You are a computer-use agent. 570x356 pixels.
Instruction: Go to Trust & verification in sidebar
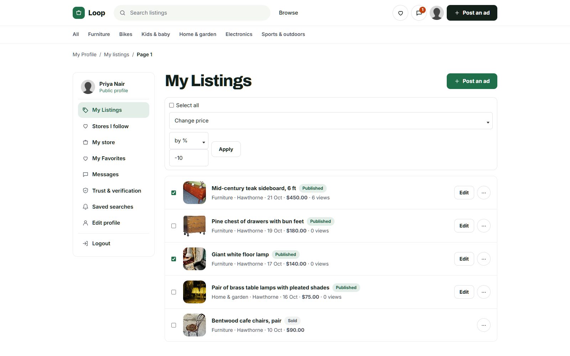114,191
